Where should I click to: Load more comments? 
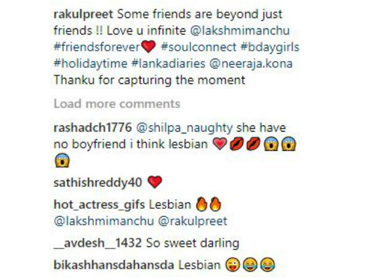pos(117,104)
